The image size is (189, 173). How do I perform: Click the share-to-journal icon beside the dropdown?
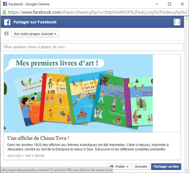tap(6, 34)
